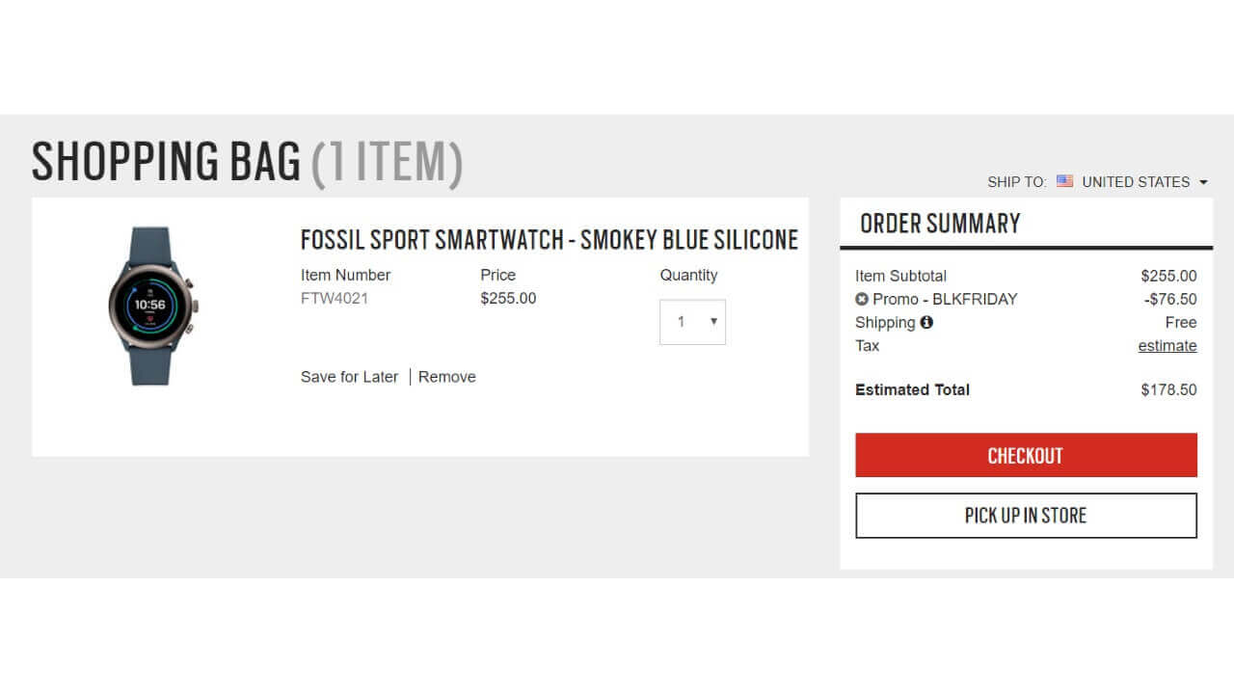Viewport: 1234px width, 694px height.
Task: Click the tax estimate link
Action: click(x=1167, y=346)
